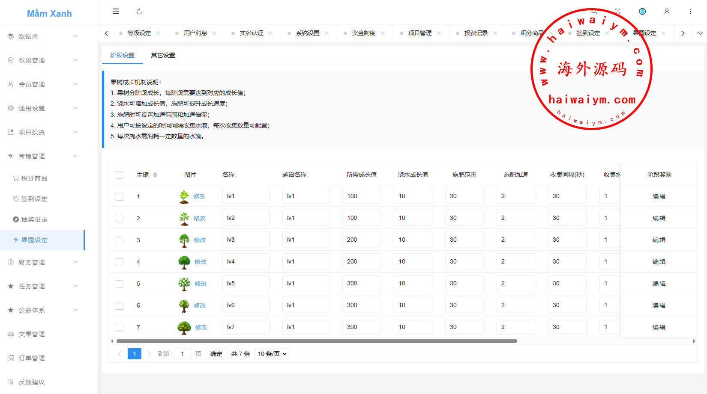Click the blossoming tree image in row lv5
This screenshot has height=394, width=707.
click(x=184, y=284)
